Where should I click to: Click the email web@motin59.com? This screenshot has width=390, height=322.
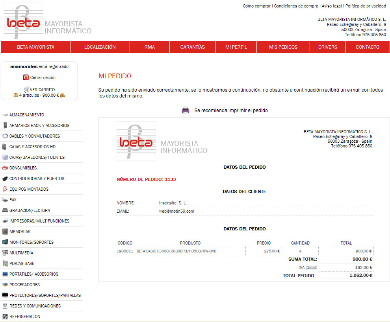pyautogui.click(x=176, y=211)
